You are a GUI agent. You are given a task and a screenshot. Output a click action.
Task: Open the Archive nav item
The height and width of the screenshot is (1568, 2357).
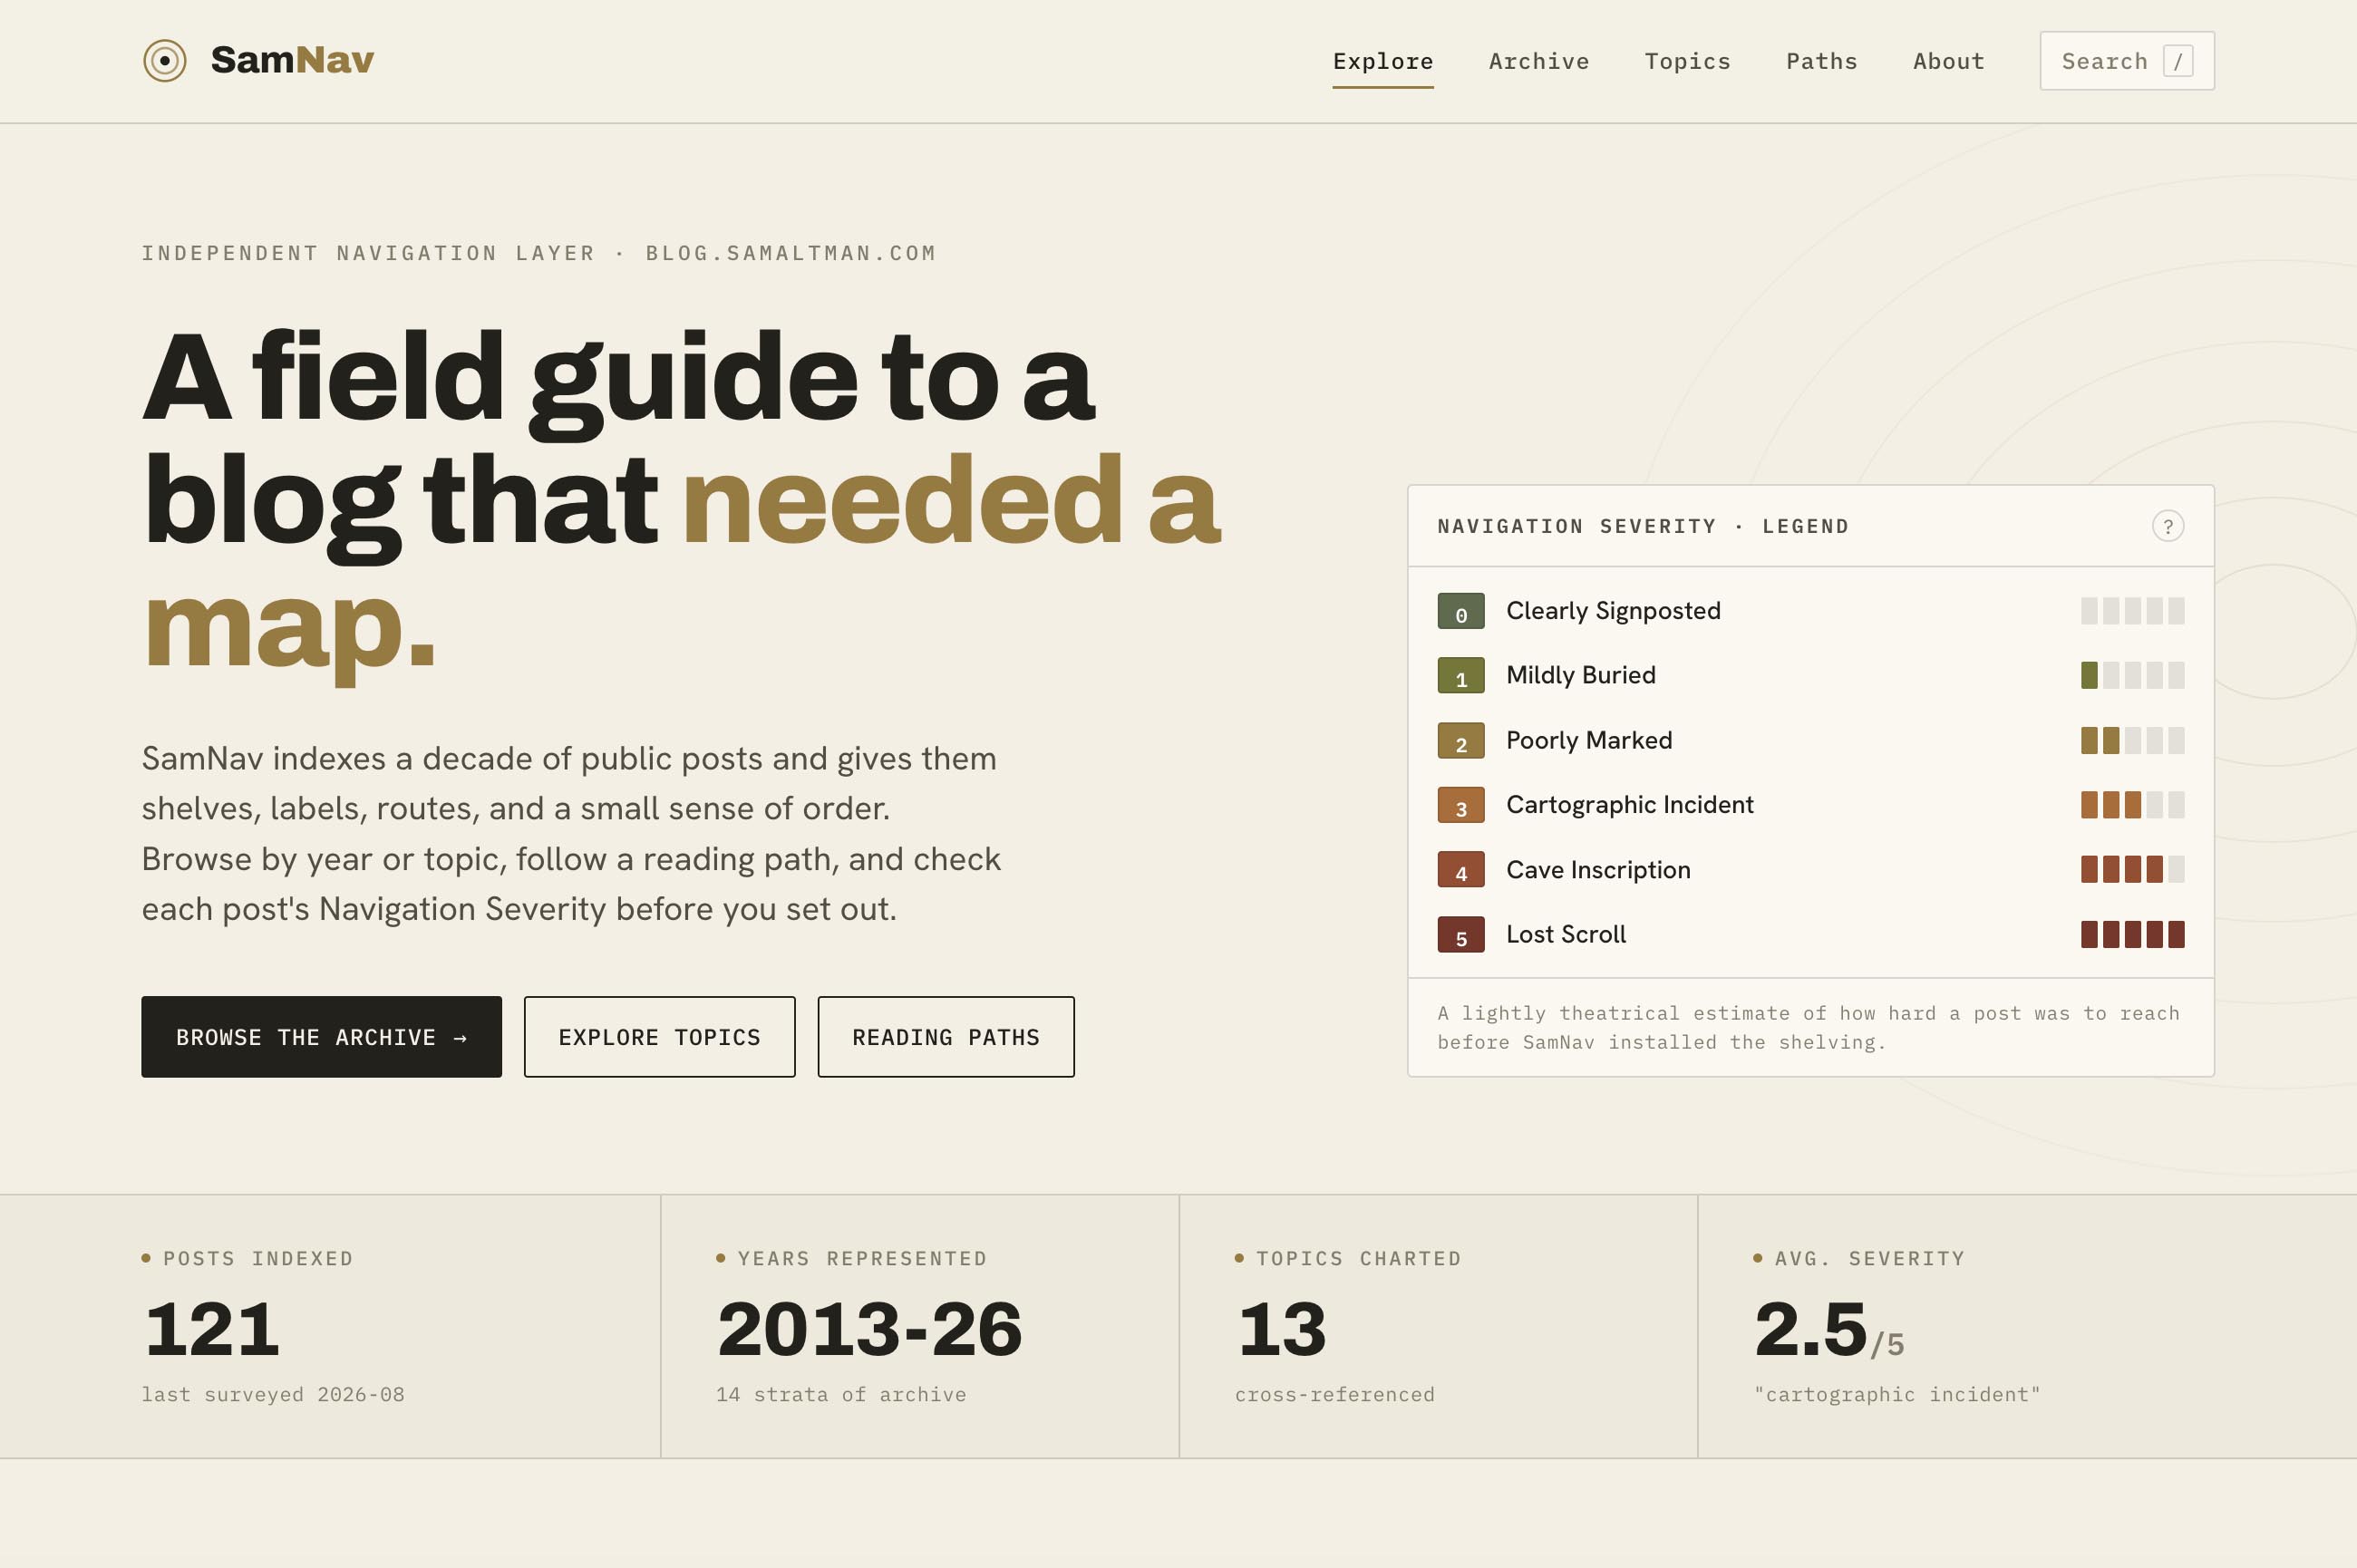[x=1538, y=61]
